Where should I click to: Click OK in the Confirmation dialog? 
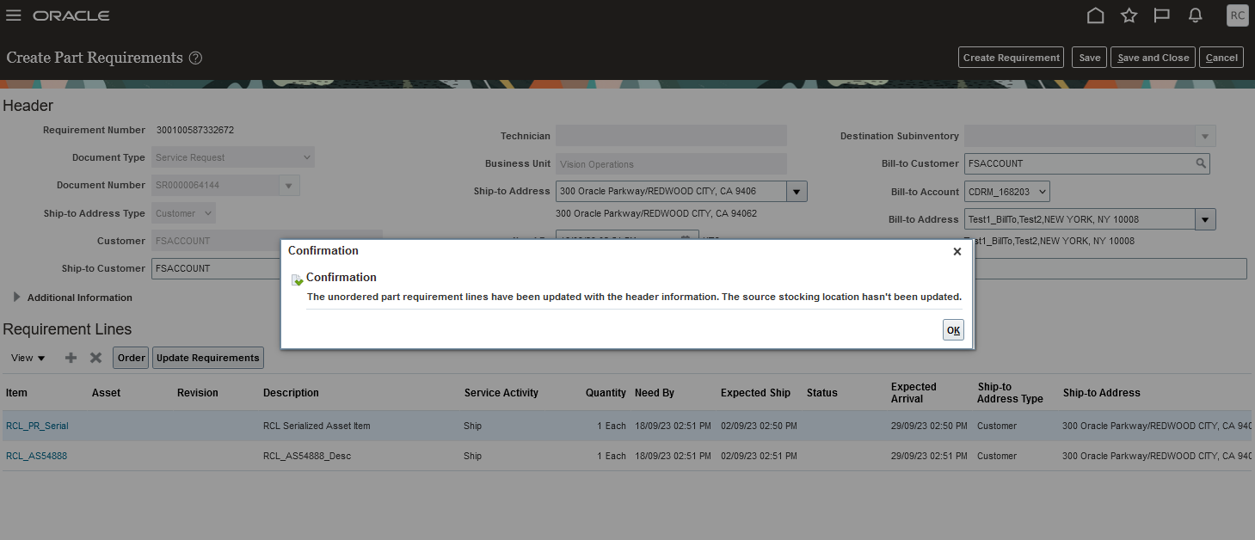pos(953,330)
